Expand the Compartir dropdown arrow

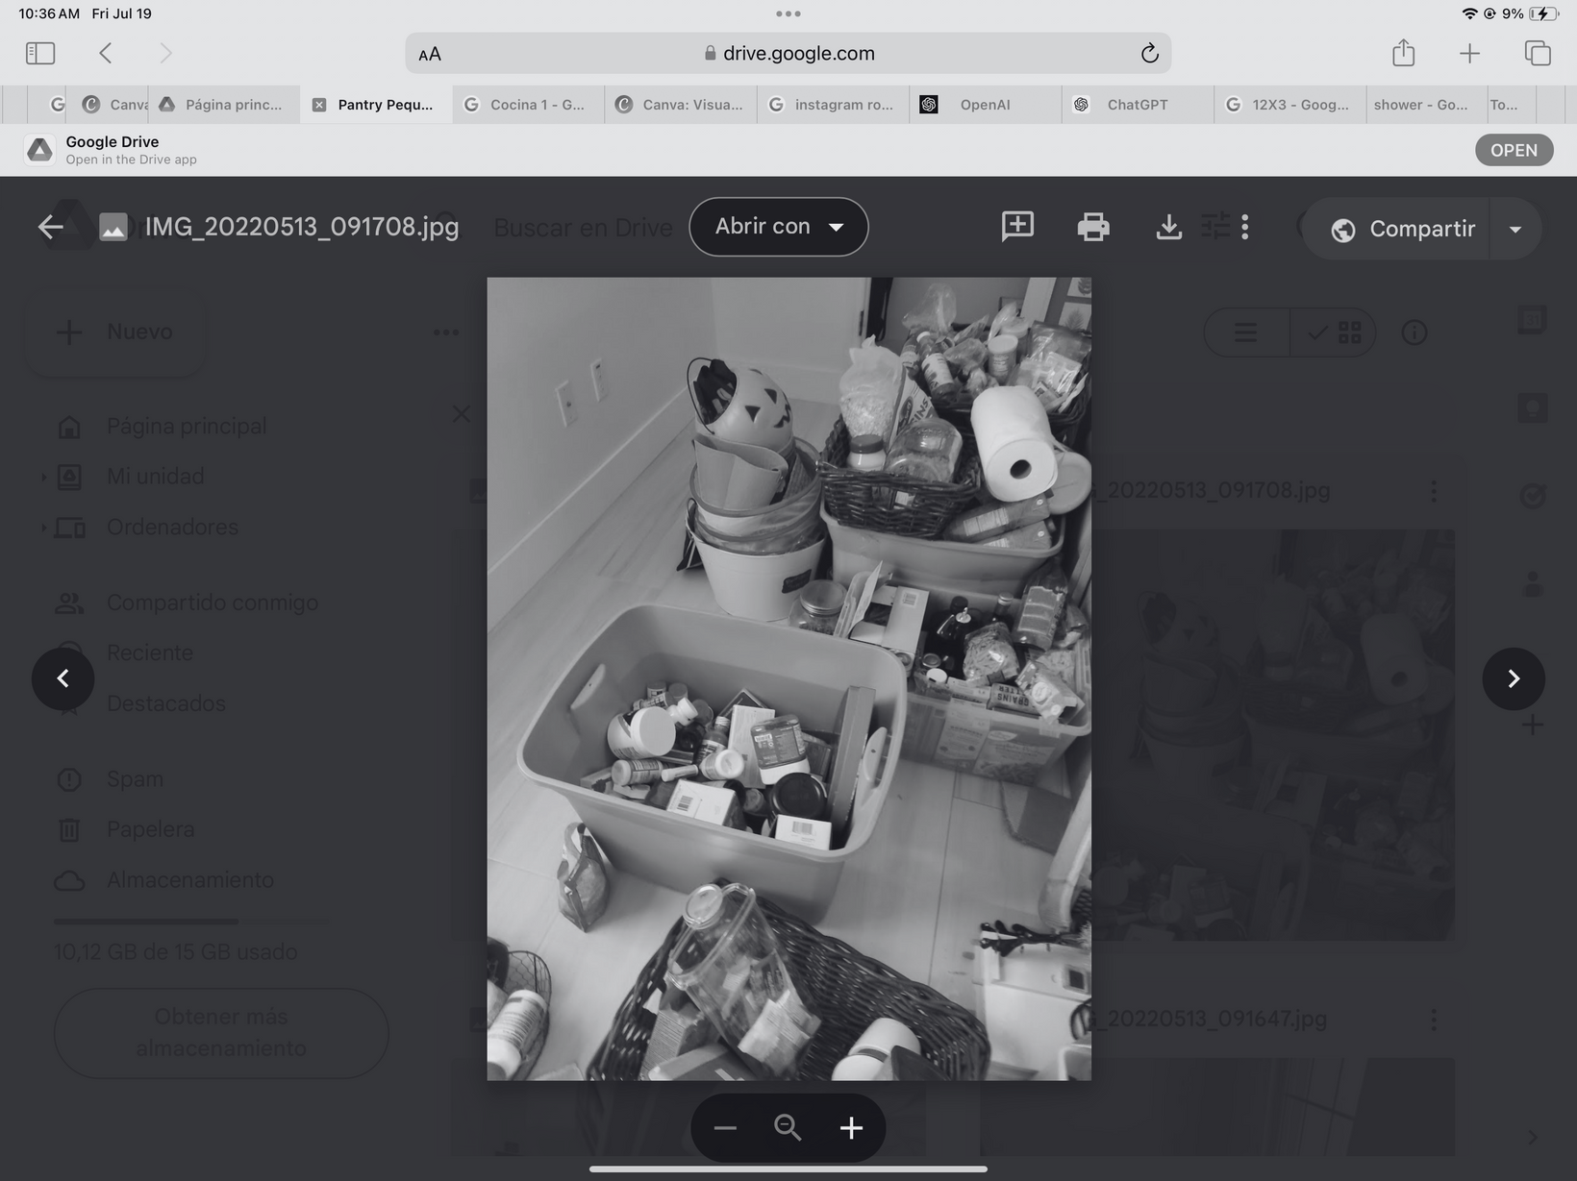(x=1515, y=229)
